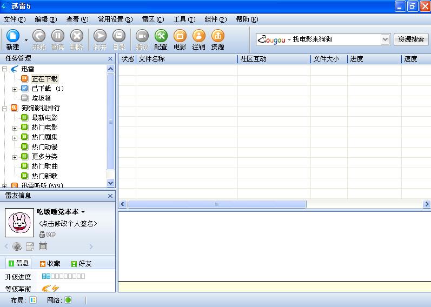
Task: Select 热门新歌 in the tree
Action: tap(44, 176)
